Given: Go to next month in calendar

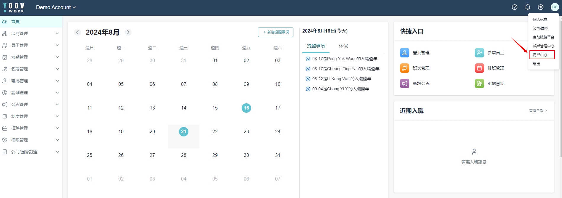Looking at the screenshot, I should [x=128, y=32].
